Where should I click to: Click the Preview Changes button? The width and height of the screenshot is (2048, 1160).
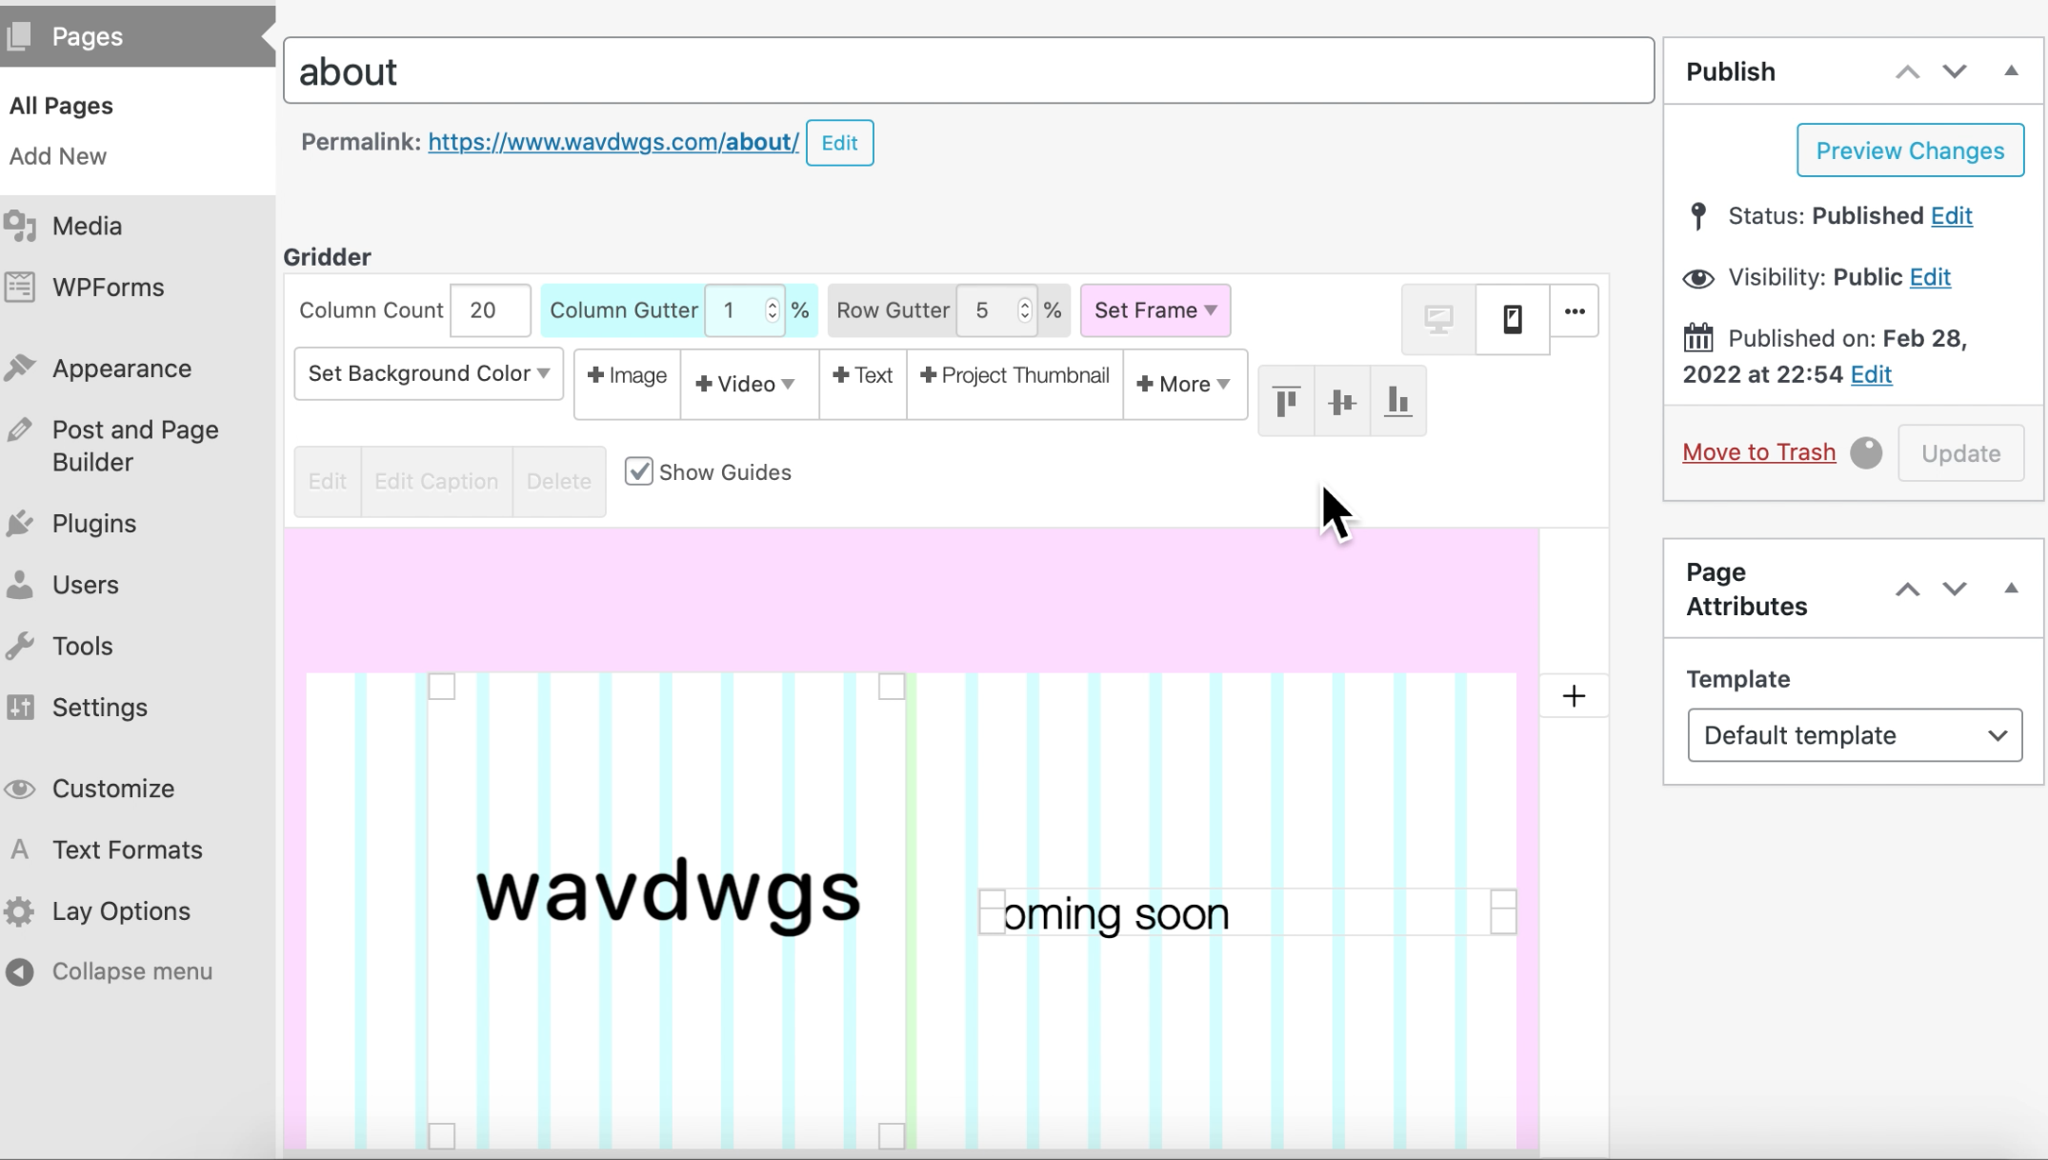click(1909, 150)
